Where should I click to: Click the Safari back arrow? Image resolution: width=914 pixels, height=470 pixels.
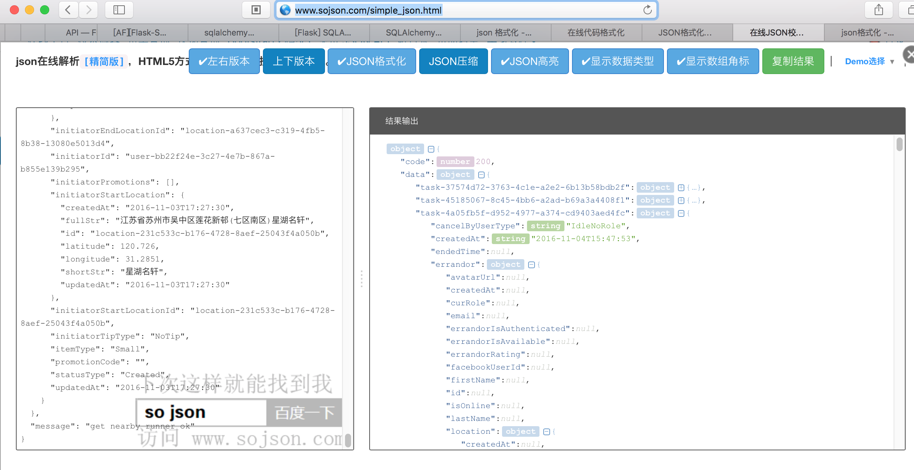(x=68, y=10)
